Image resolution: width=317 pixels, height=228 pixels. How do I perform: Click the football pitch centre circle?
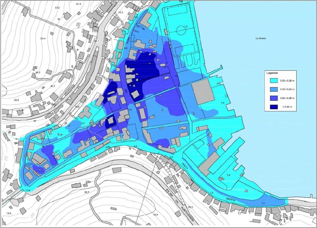pos(181,31)
